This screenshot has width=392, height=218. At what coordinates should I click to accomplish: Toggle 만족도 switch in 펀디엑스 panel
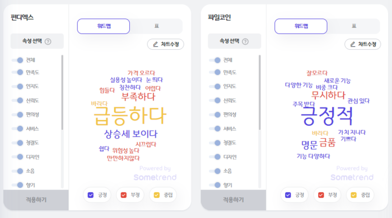point(17,72)
